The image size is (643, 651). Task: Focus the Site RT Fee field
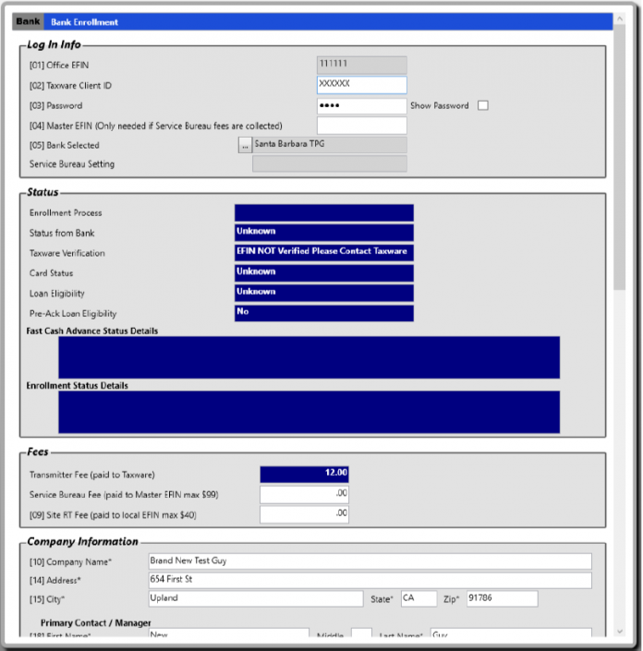coord(304,514)
